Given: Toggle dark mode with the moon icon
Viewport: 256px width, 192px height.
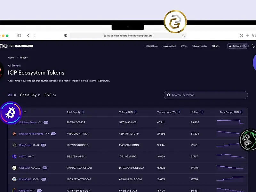Looking at the screenshot, I should [x=253, y=46].
